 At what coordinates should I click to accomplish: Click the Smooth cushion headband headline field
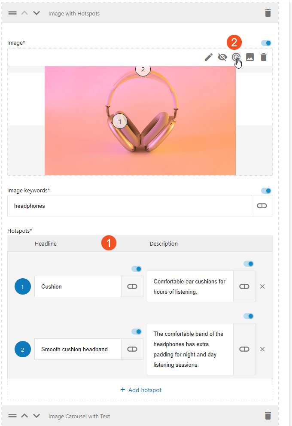pos(78,349)
